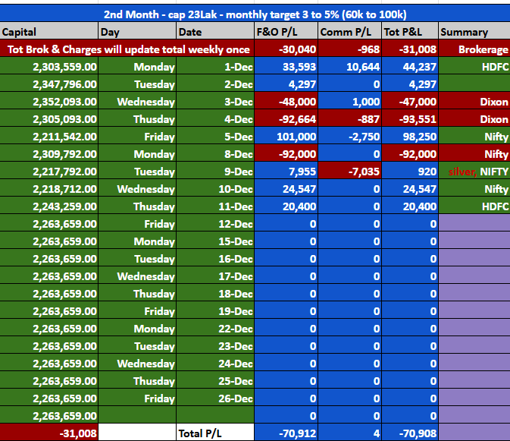Select F&O value 24,547

[x=286, y=189]
